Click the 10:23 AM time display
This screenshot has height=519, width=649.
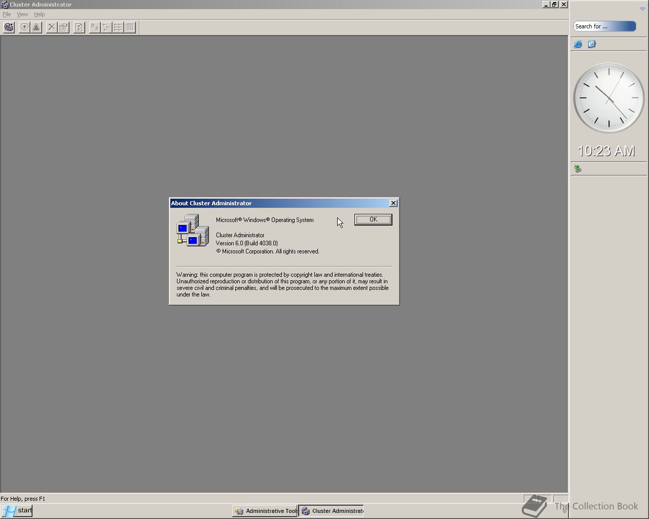606,151
